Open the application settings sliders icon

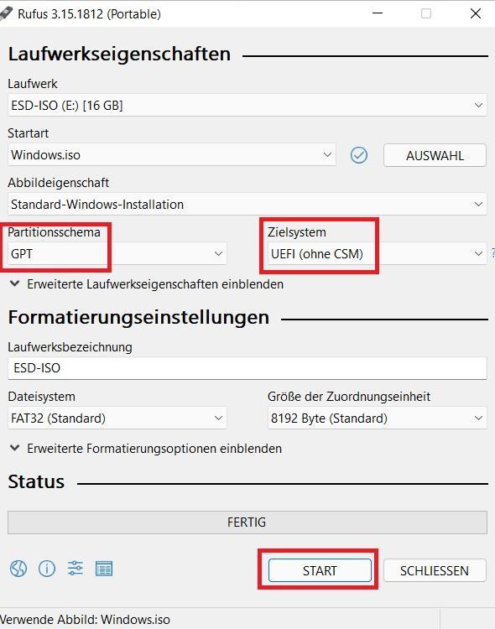pyautogui.click(x=75, y=569)
